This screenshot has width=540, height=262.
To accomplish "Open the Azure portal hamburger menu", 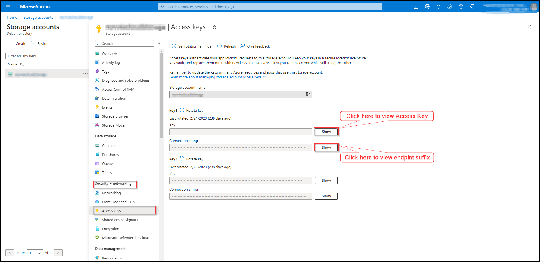I will pyautogui.click(x=8, y=7).
